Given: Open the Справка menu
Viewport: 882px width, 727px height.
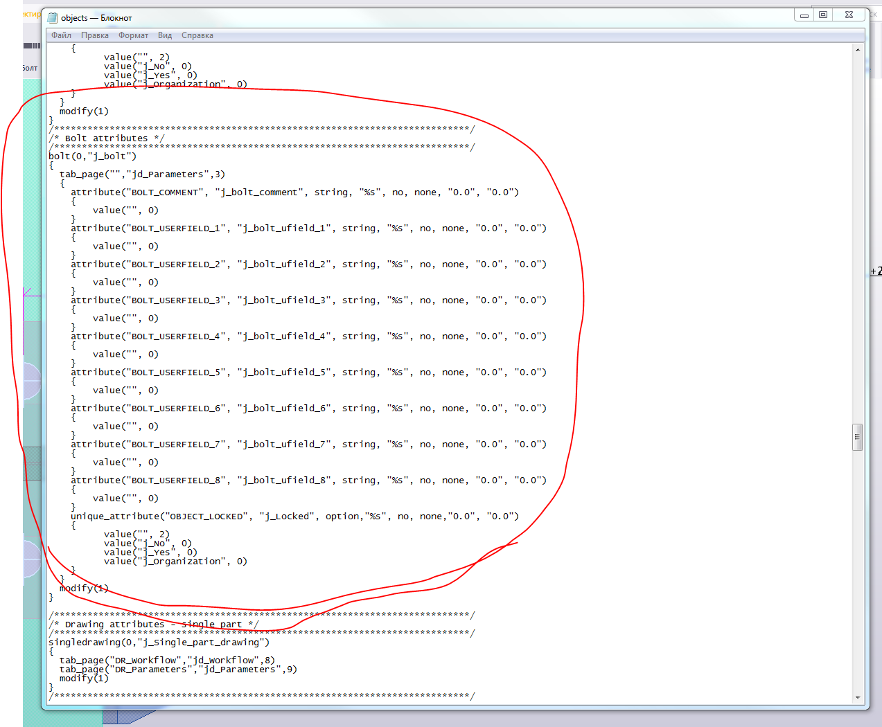Looking at the screenshot, I should point(197,35).
